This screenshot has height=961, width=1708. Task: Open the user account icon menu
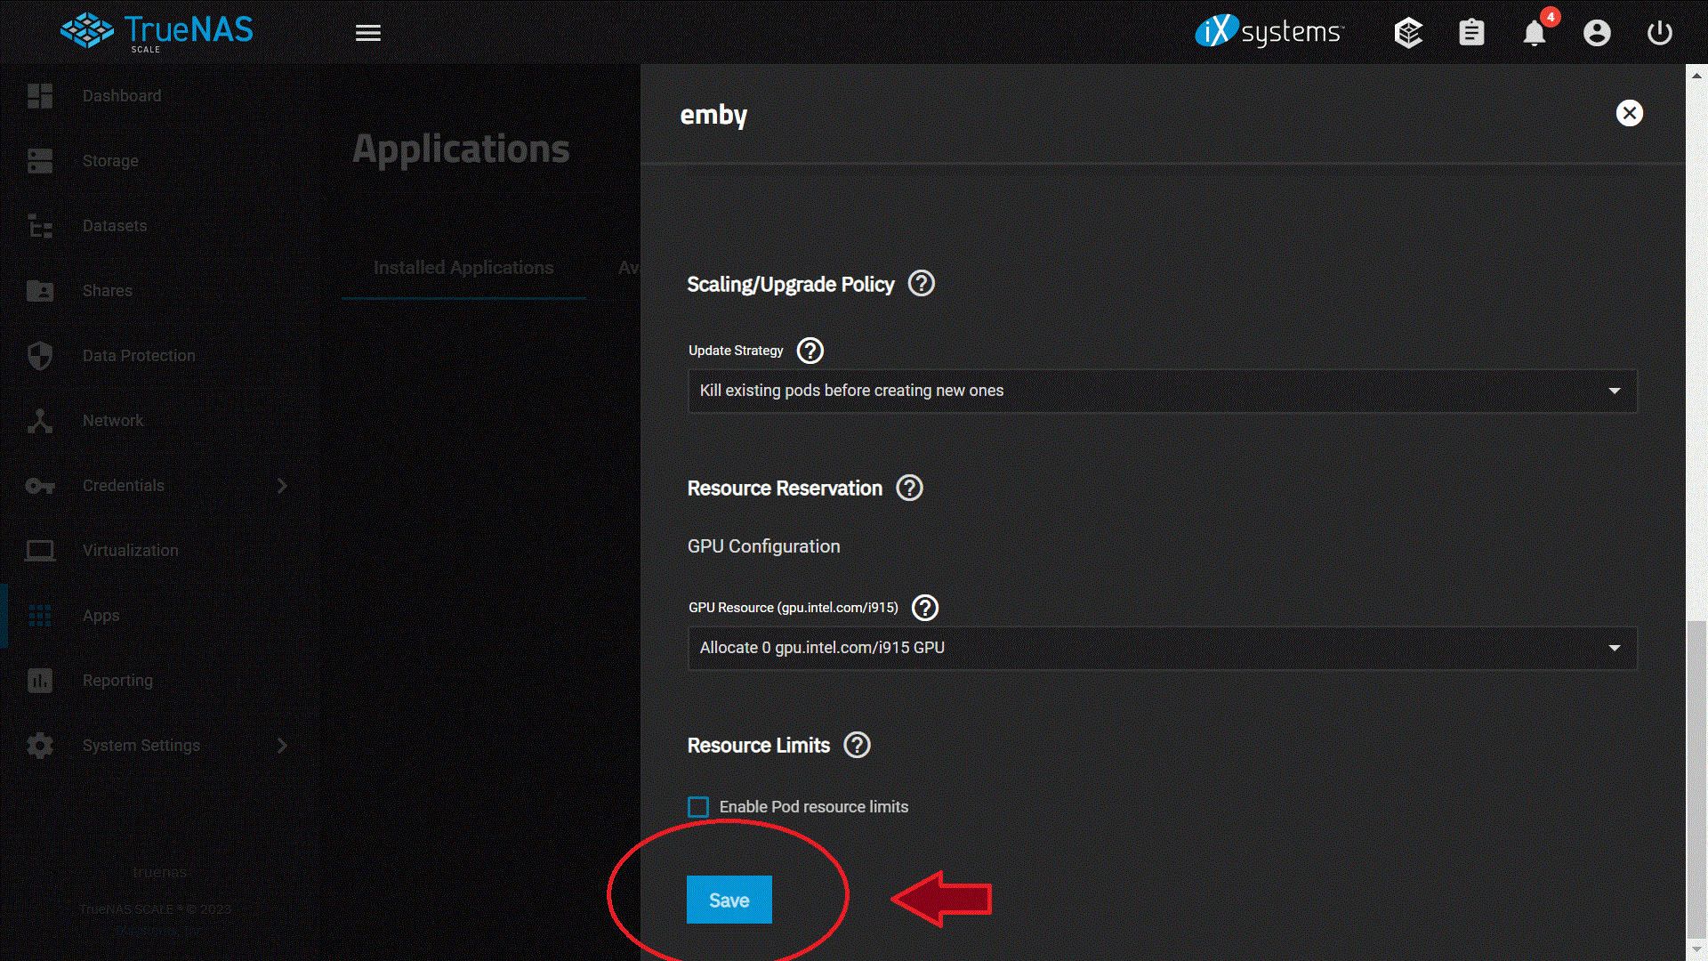tap(1597, 33)
